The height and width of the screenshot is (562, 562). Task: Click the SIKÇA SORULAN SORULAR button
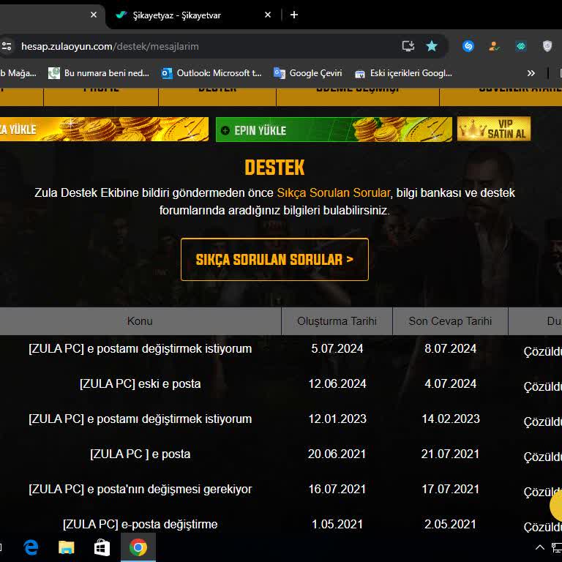click(274, 260)
